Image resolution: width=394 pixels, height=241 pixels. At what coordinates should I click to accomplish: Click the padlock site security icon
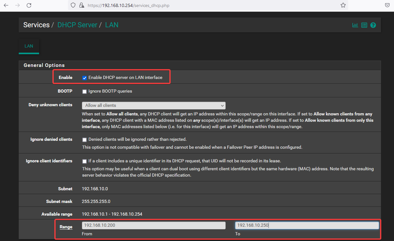coord(81,5)
